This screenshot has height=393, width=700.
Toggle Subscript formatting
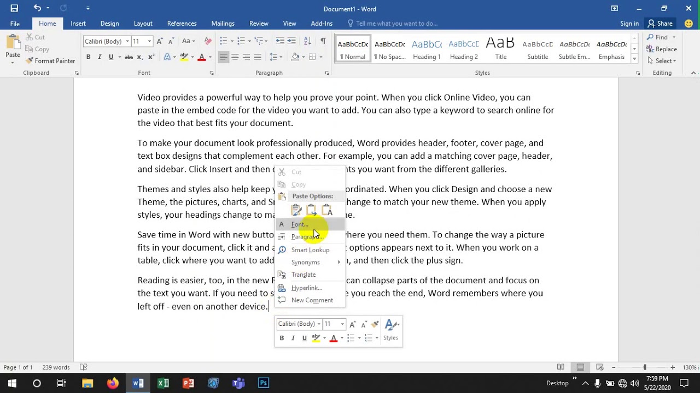pyautogui.click(x=140, y=57)
